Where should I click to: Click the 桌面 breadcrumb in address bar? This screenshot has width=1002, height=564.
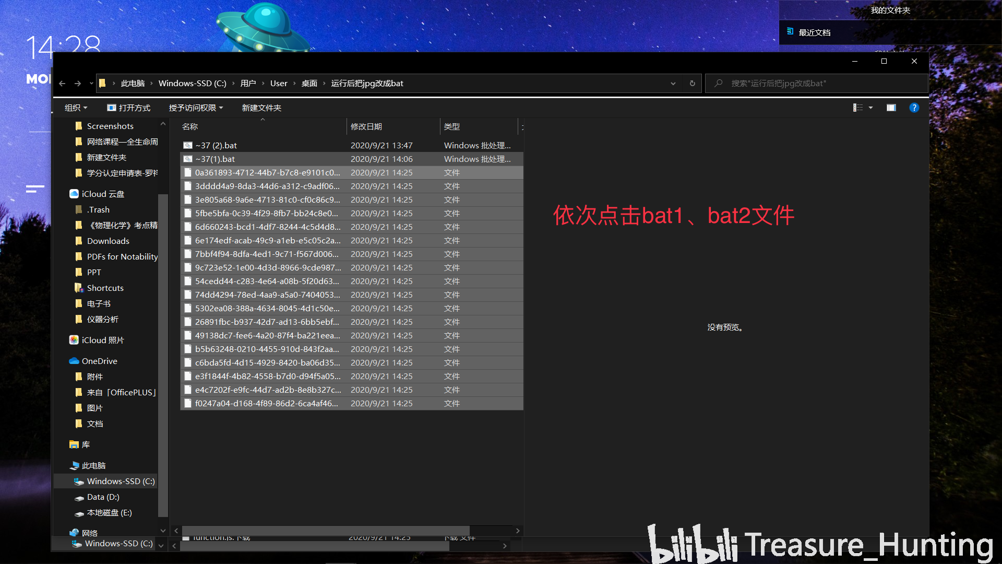click(x=309, y=84)
